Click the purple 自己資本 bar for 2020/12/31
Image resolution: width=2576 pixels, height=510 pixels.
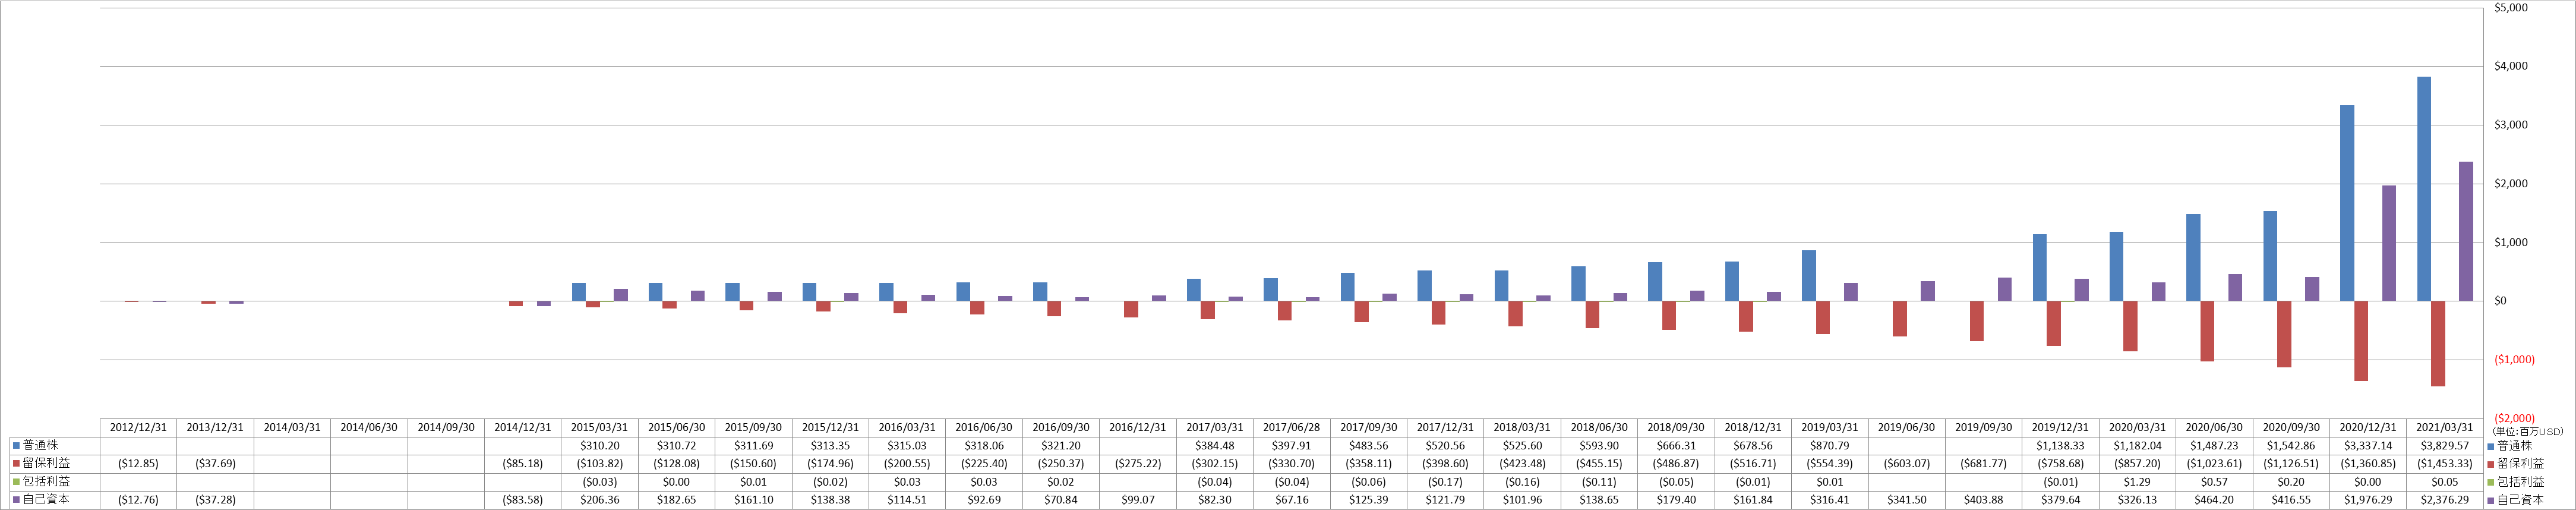[2389, 243]
